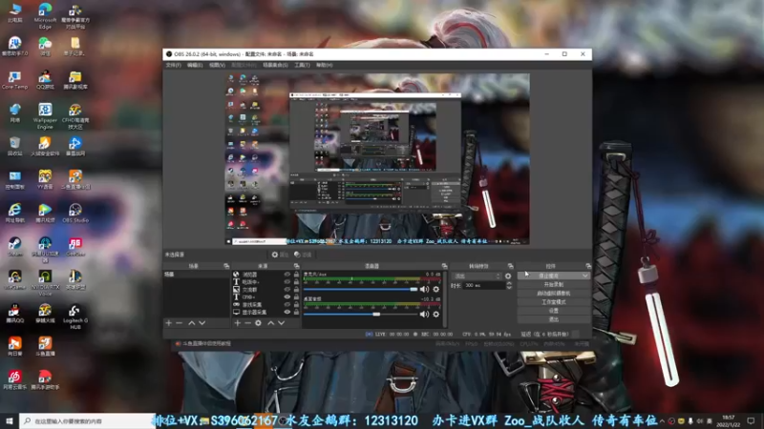
Task: Toggle lock on the game capture source
Action: 296,304
